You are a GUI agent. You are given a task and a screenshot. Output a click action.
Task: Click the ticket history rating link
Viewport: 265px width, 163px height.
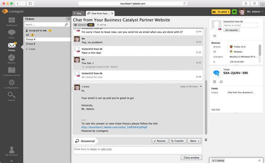pos(114,127)
